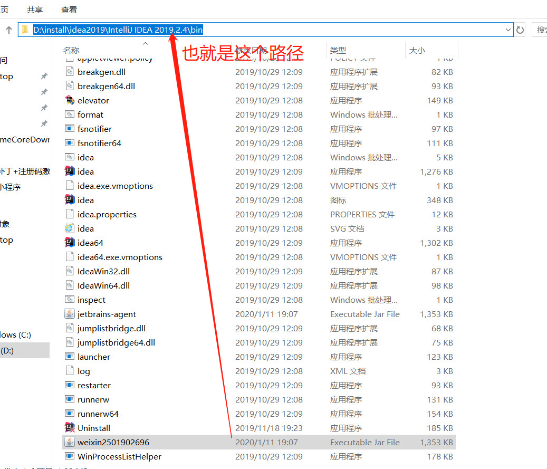
Task: Select the runnerw file name
Action: [93, 399]
